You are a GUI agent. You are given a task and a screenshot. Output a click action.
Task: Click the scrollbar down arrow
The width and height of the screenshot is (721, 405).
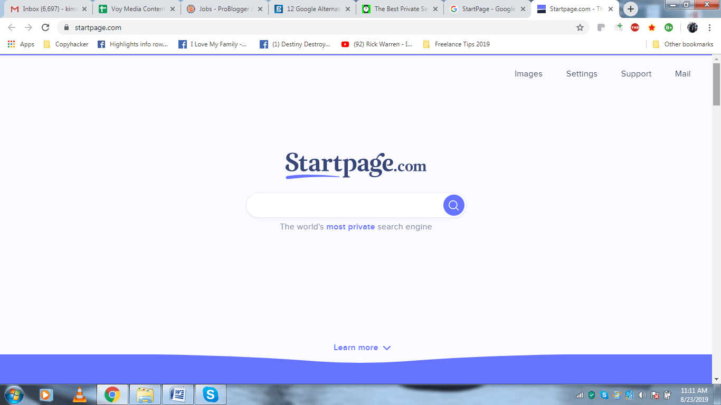(716, 379)
